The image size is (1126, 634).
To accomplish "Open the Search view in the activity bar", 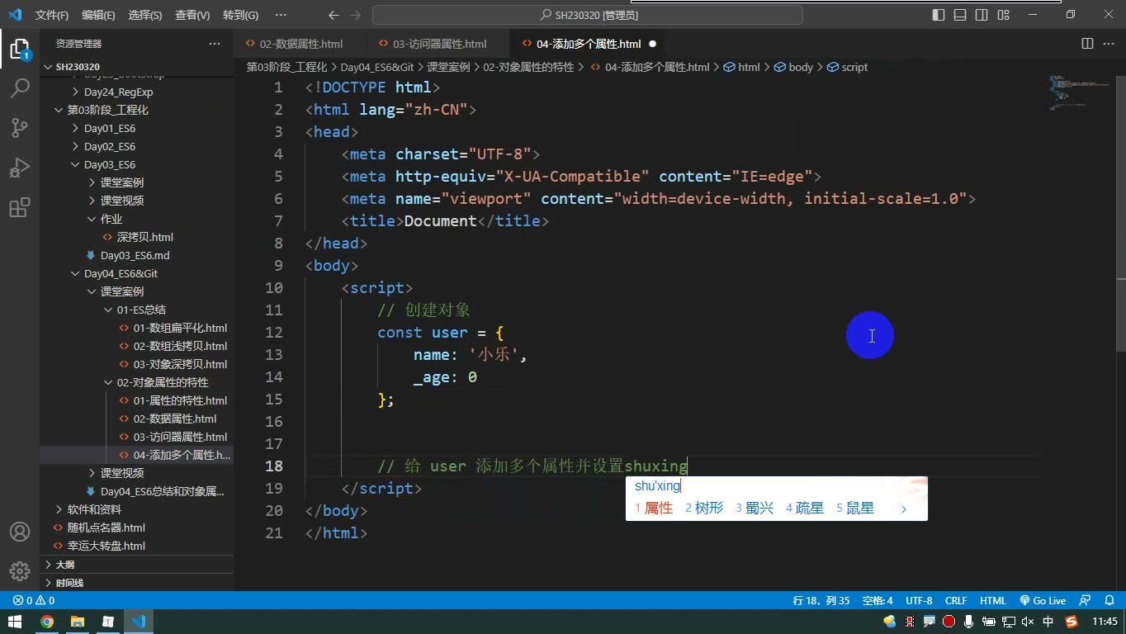I will click(20, 88).
